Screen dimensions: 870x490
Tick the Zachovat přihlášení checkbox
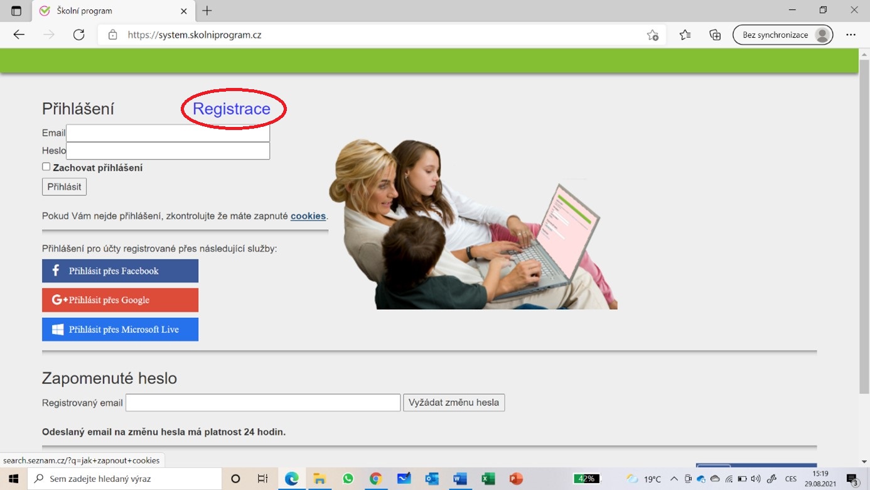coord(46,166)
